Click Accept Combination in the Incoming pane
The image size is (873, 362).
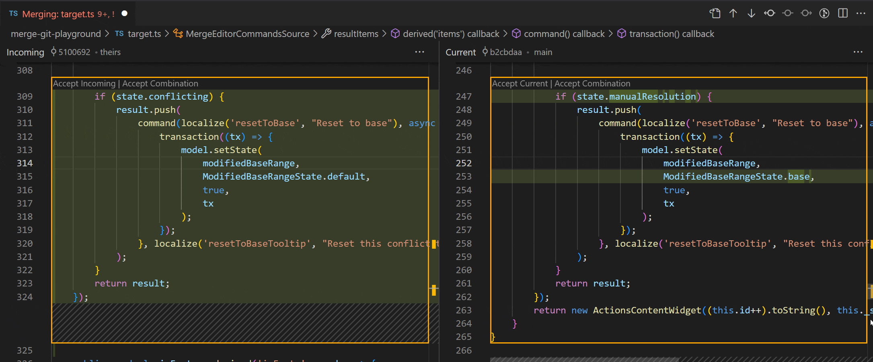160,84
